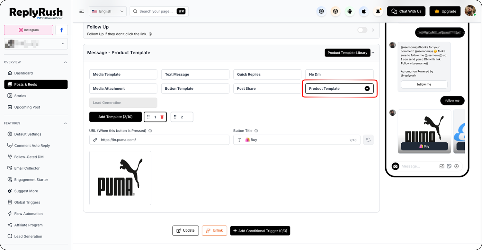Click the Upgrade button
Viewport: 482px width, 250px height.
click(x=445, y=11)
